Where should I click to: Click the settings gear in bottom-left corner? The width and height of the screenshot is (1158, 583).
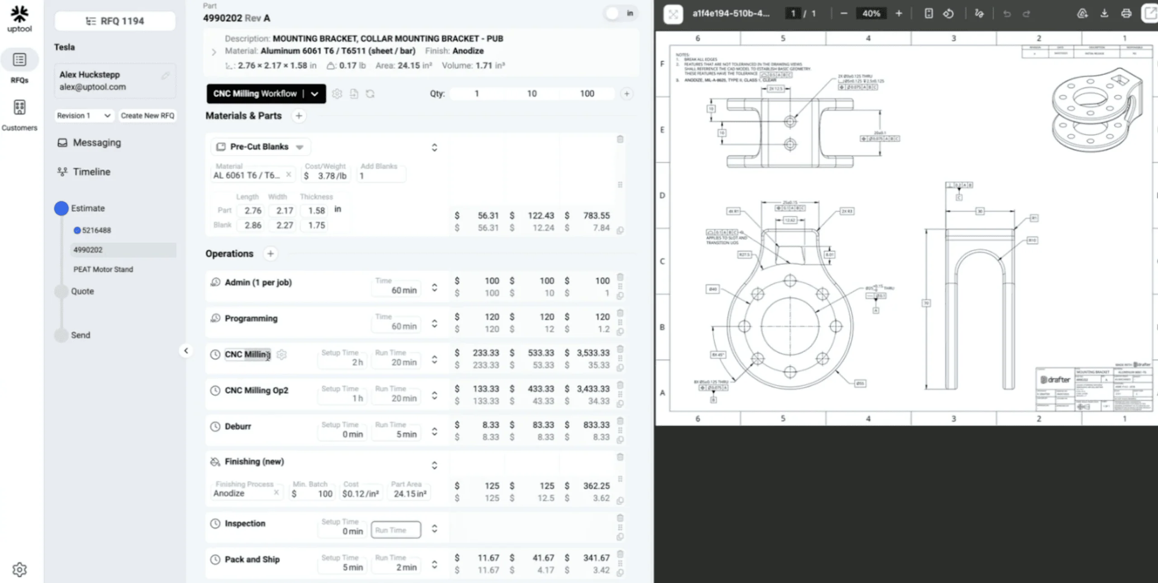pos(19,569)
